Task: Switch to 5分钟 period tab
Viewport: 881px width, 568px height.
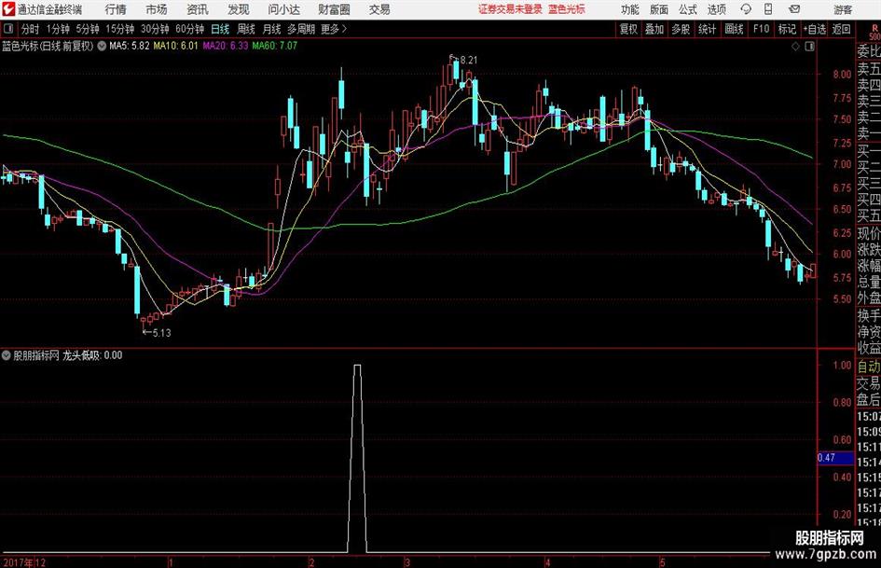Action: tap(87, 29)
